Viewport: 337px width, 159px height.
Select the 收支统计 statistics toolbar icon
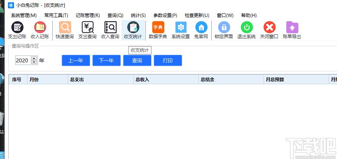pyautogui.click(x=133, y=30)
